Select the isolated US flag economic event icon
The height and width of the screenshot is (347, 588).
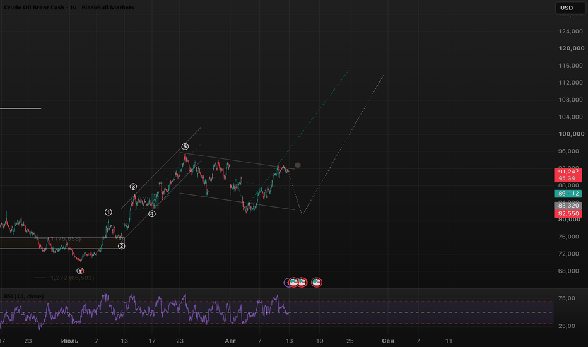(317, 282)
